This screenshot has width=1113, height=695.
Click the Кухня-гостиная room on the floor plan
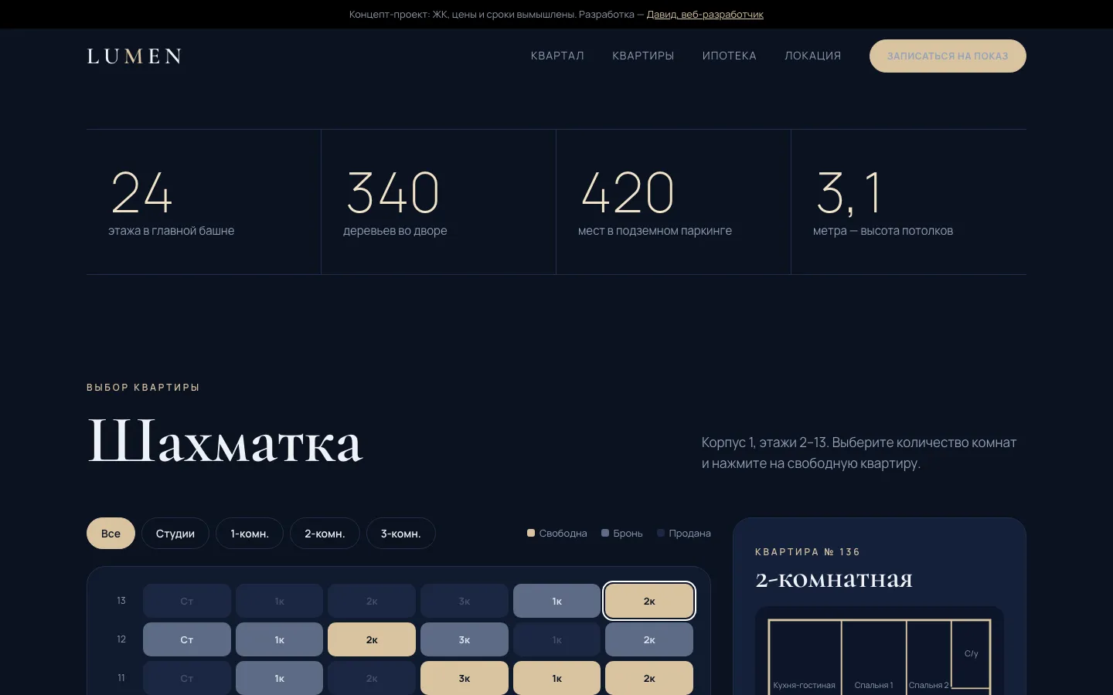coord(805,657)
